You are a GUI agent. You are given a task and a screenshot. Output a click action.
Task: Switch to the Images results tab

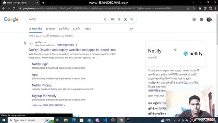pyautogui.click(x=76, y=29)
